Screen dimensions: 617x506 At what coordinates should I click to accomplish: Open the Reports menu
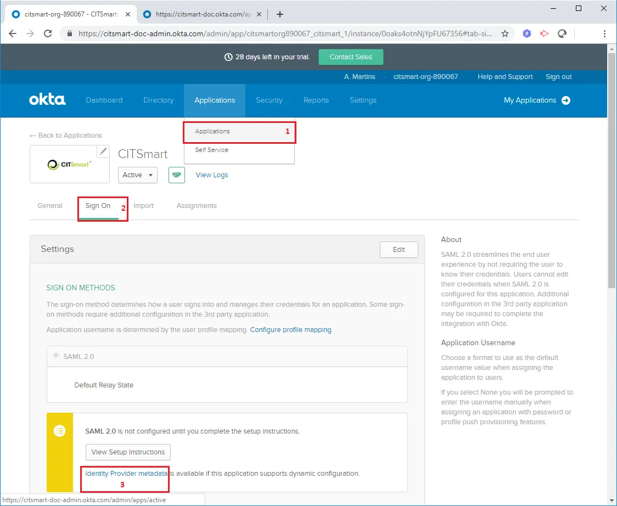[316, 100]
